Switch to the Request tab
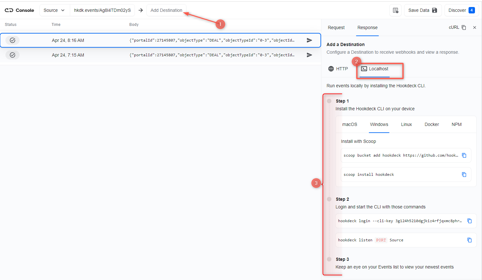This screenshot has width=482, height=280. (x=336, y=27)
